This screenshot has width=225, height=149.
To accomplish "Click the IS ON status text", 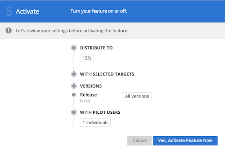I will click(x=85, y=101).
